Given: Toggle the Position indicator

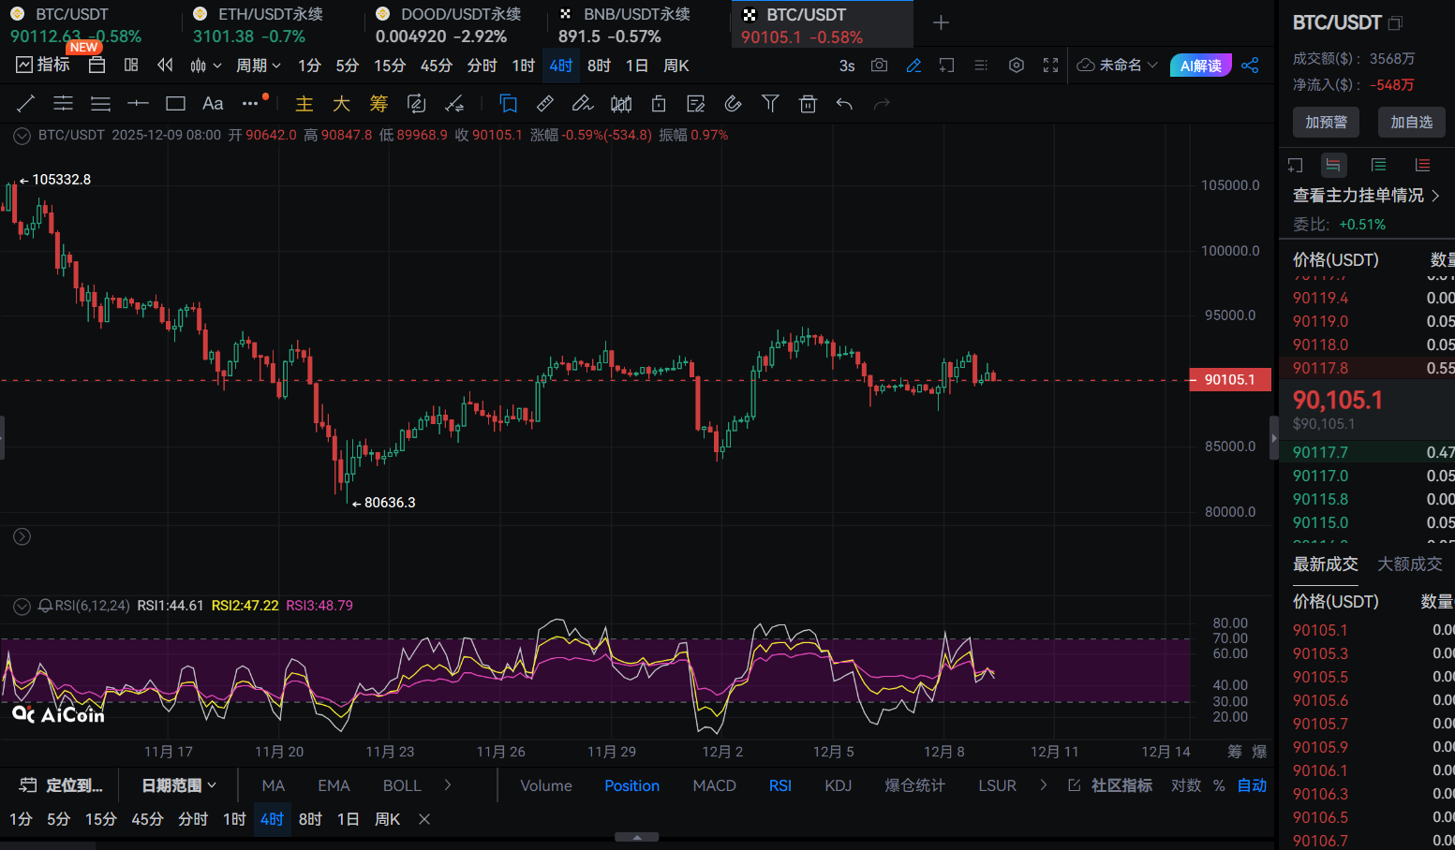Looking at the screenshot, I should [631, 785].
